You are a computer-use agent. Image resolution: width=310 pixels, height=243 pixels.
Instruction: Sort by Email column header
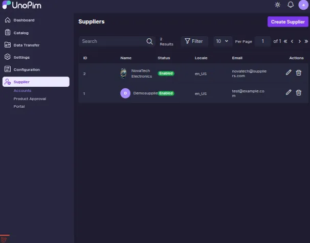coord(237,58)
